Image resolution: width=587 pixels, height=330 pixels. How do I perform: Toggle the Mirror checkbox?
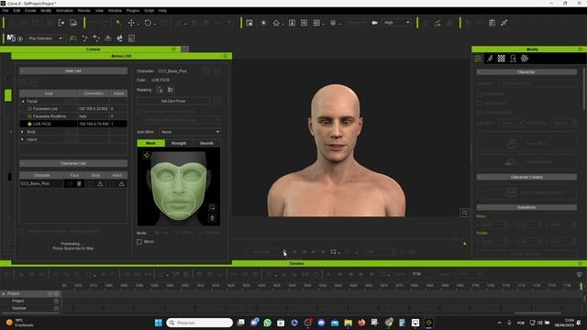[x=139, y=242]
